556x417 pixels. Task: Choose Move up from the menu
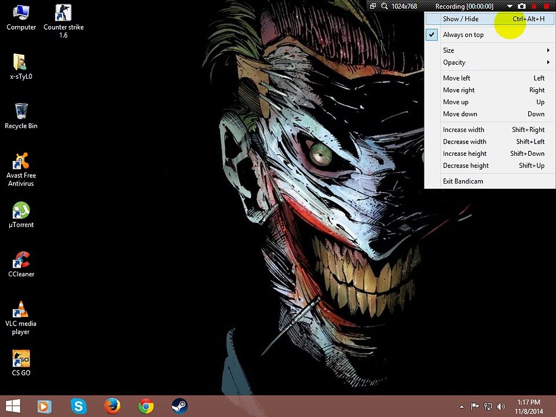pos(490,102)
